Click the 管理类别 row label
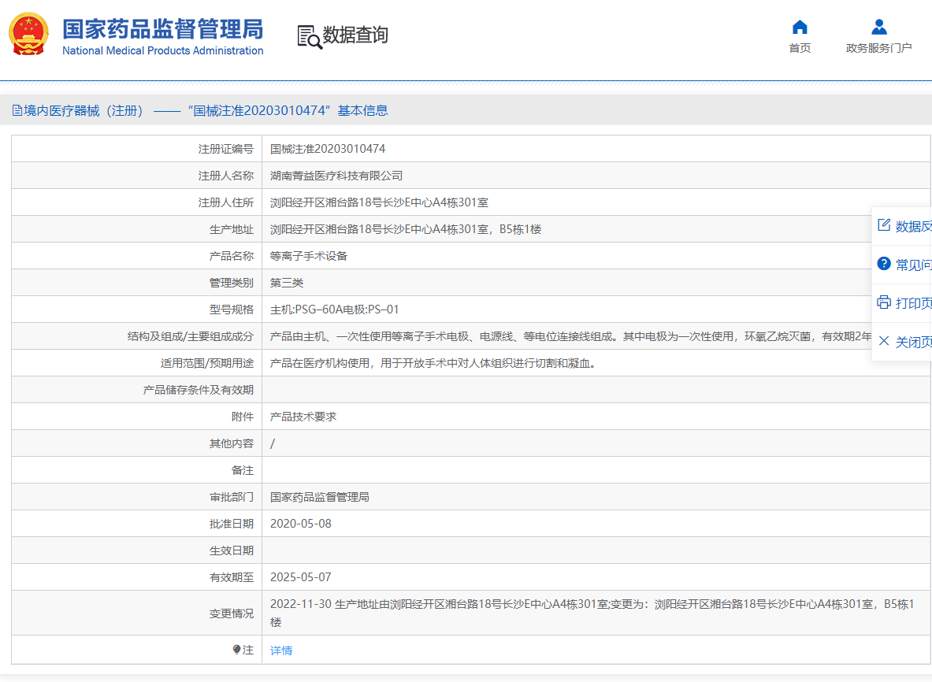 231,283
